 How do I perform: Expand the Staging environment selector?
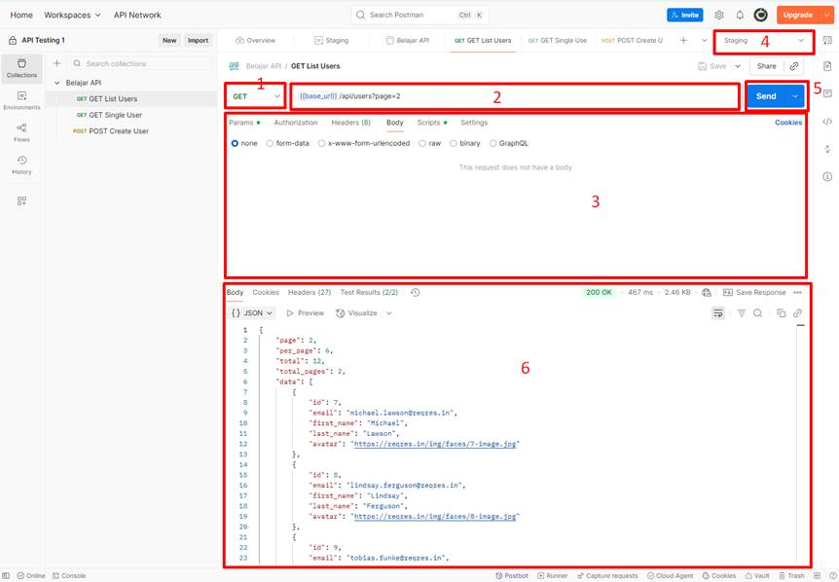click(763, 41)
